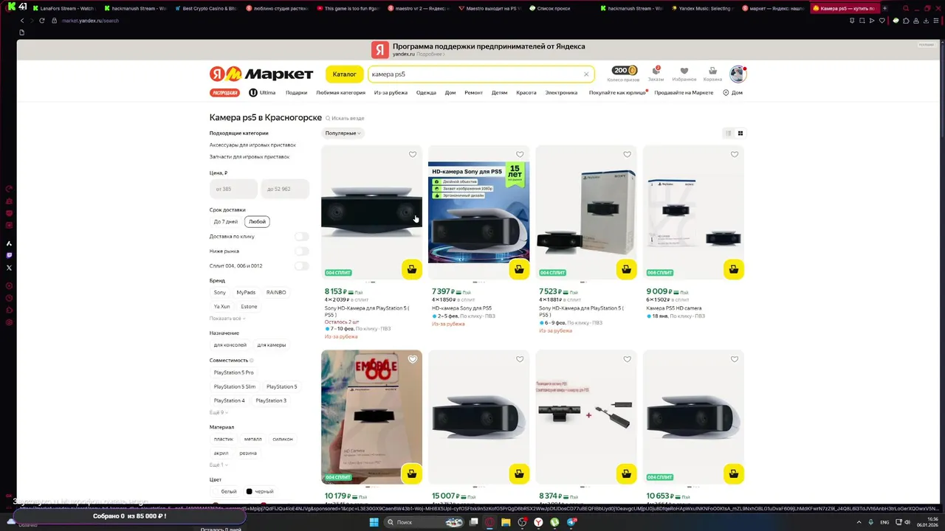Viewport: 945px width, 531px height.
Task: Favorite the 9 009 ₽ camera heart icon
Action: click(734, 154)
